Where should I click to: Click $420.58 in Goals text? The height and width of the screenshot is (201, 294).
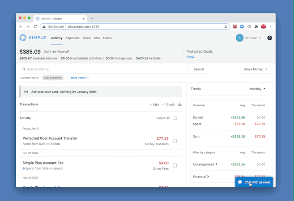(148, 58)
